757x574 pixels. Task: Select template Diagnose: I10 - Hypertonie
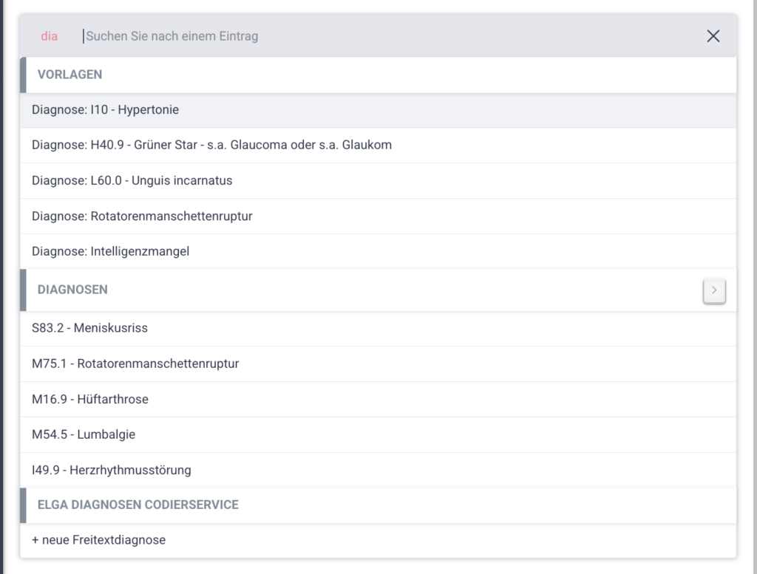tap(105, 110)
